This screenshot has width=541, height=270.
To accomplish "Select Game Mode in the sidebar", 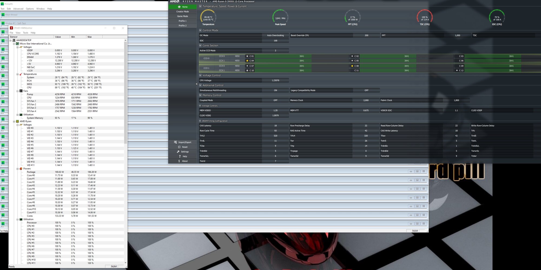I will pos(182,16).
